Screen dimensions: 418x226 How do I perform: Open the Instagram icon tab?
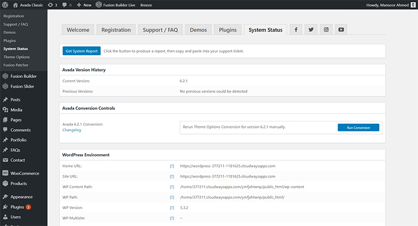click(326, 30)
